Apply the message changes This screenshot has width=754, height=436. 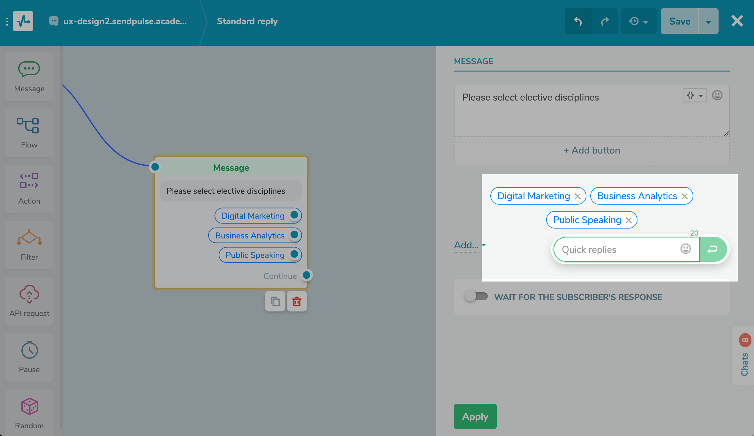pyautogui.click(x=475, y=416)
